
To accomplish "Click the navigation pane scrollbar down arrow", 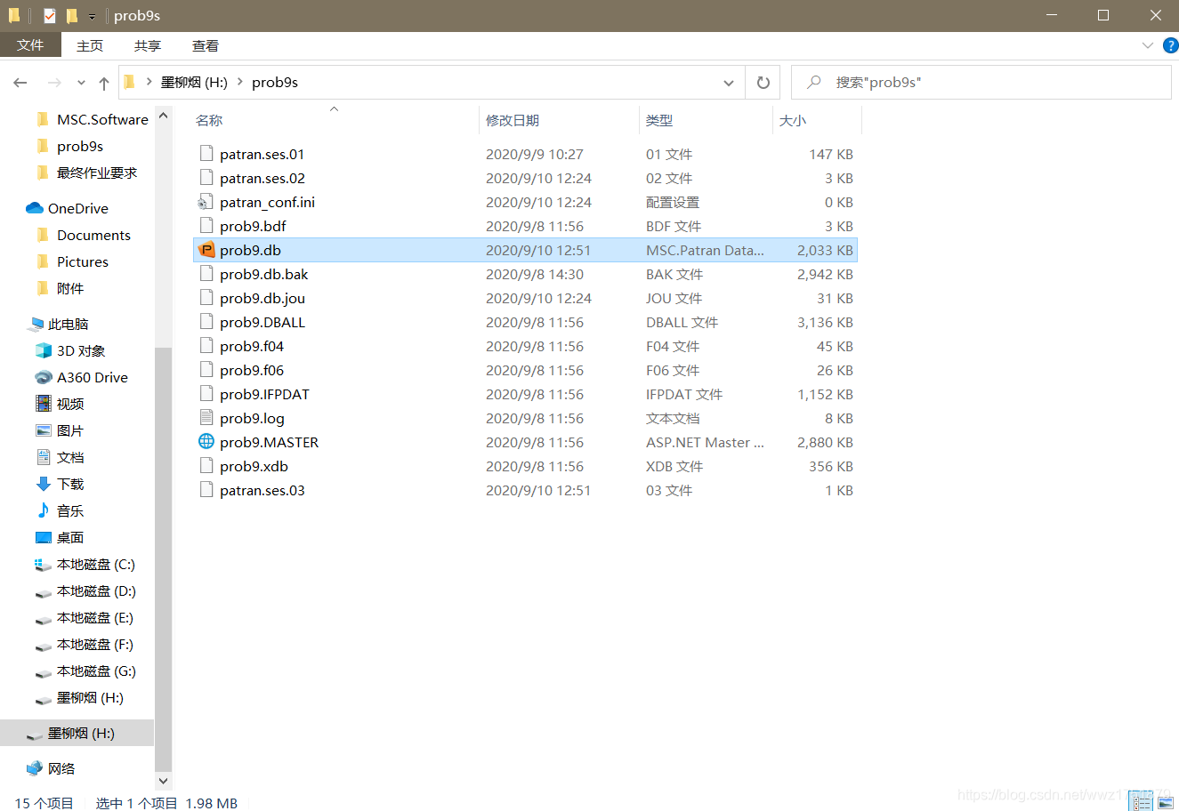I will point(163,781).
